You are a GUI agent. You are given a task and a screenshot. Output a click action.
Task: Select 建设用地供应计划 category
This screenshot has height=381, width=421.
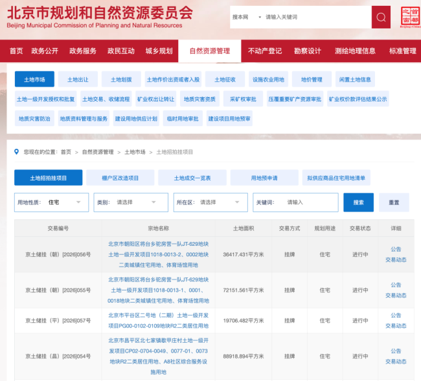click(x=136, y=118)
